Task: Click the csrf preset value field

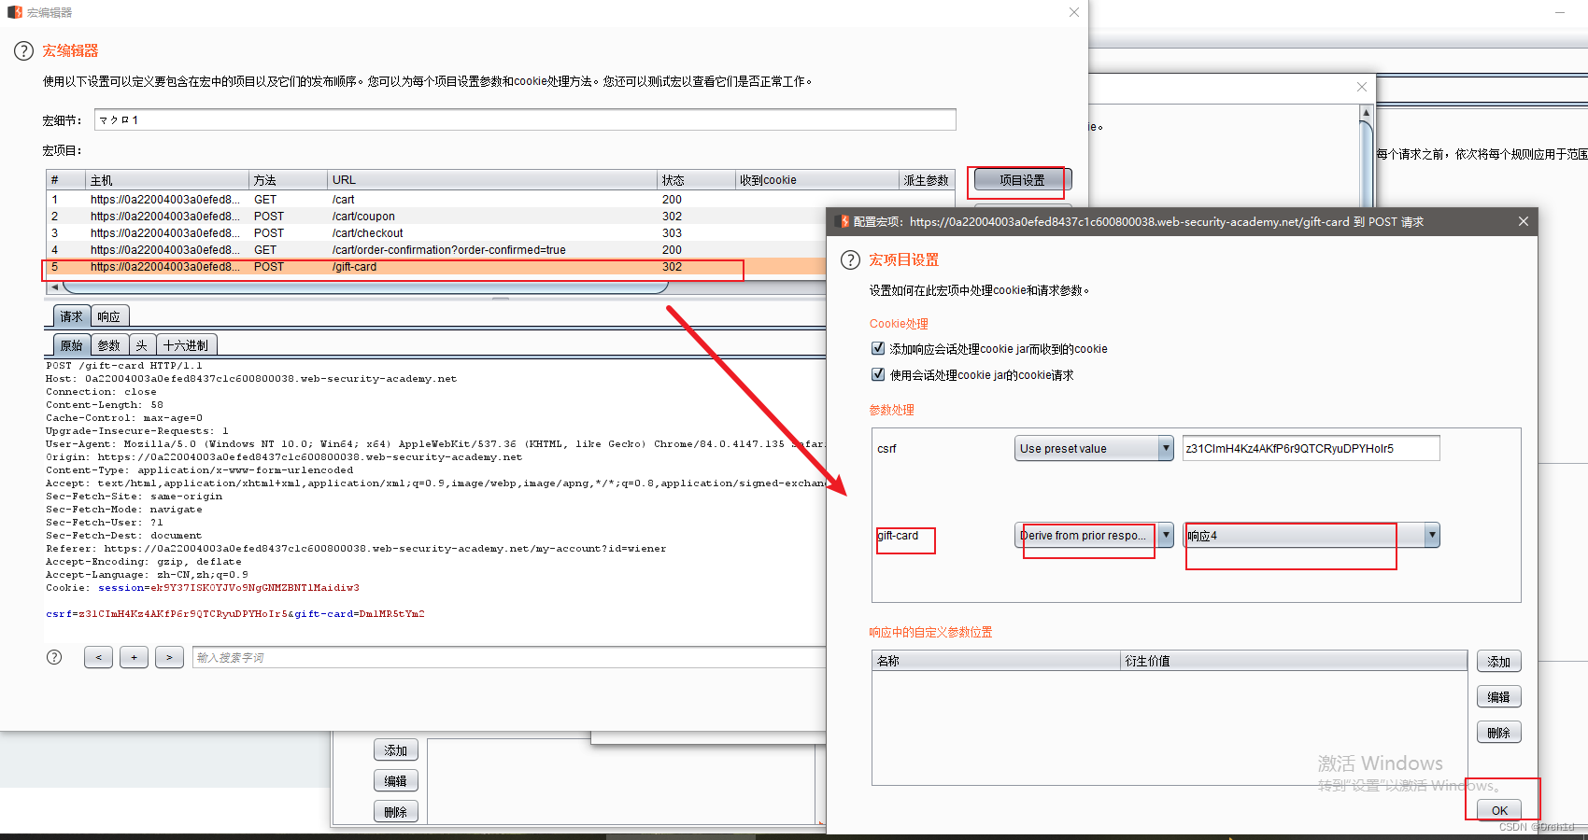Action: (x=1311, y=449)
